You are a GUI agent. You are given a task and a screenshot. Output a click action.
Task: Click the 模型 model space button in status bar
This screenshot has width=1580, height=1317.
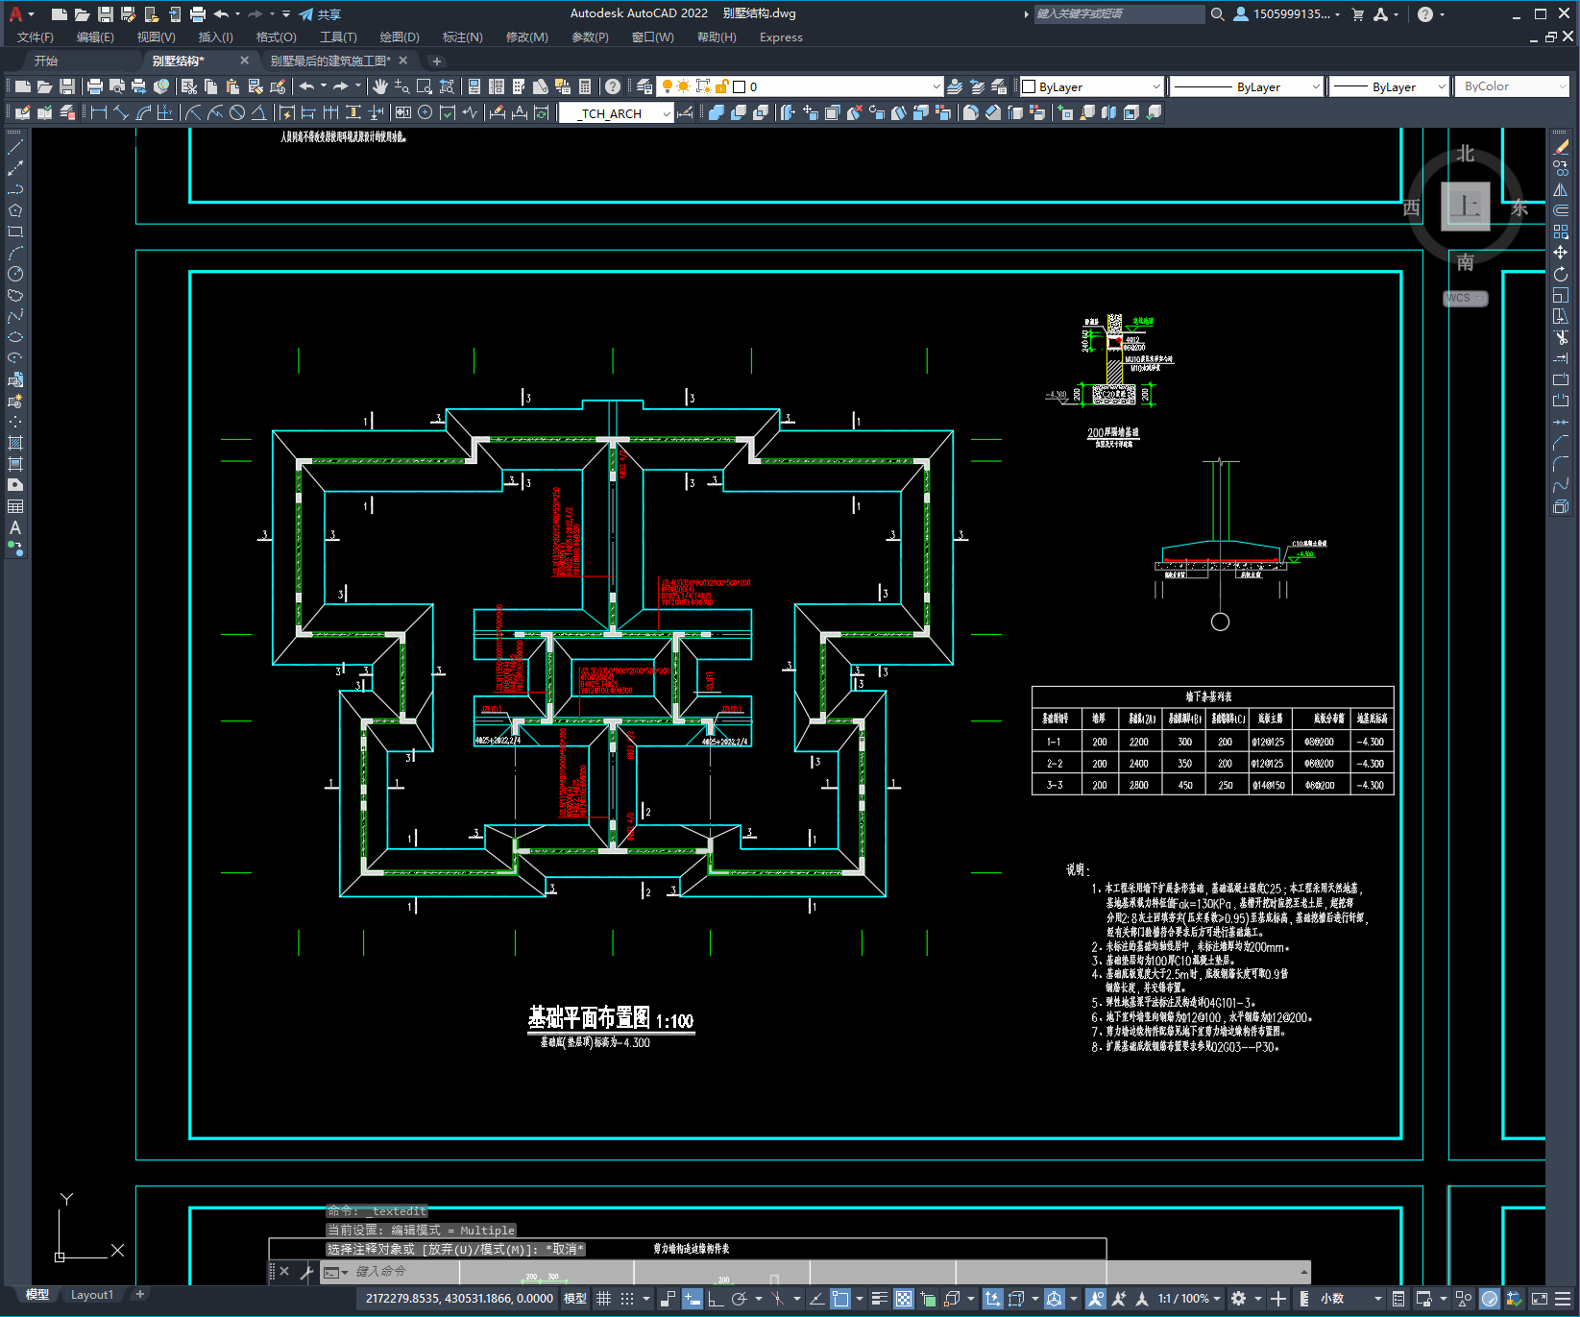(x=575, y=1299)
